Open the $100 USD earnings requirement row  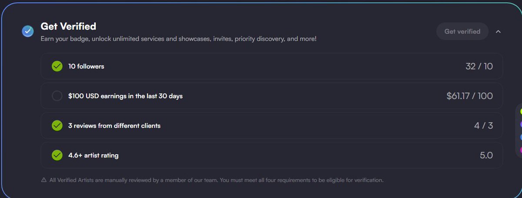coord(272,96)
